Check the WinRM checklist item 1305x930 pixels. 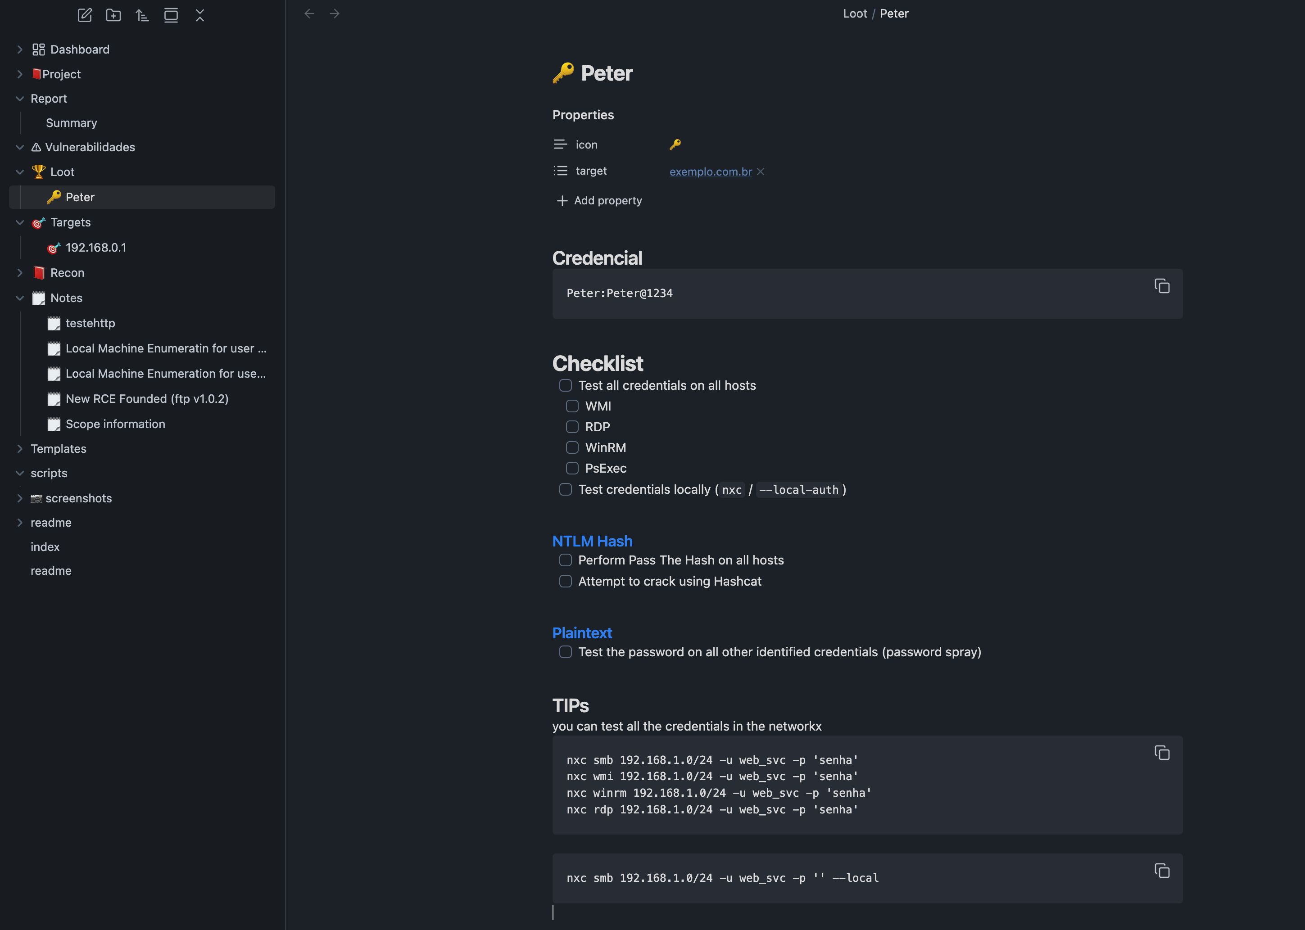(x=572, y=447)
